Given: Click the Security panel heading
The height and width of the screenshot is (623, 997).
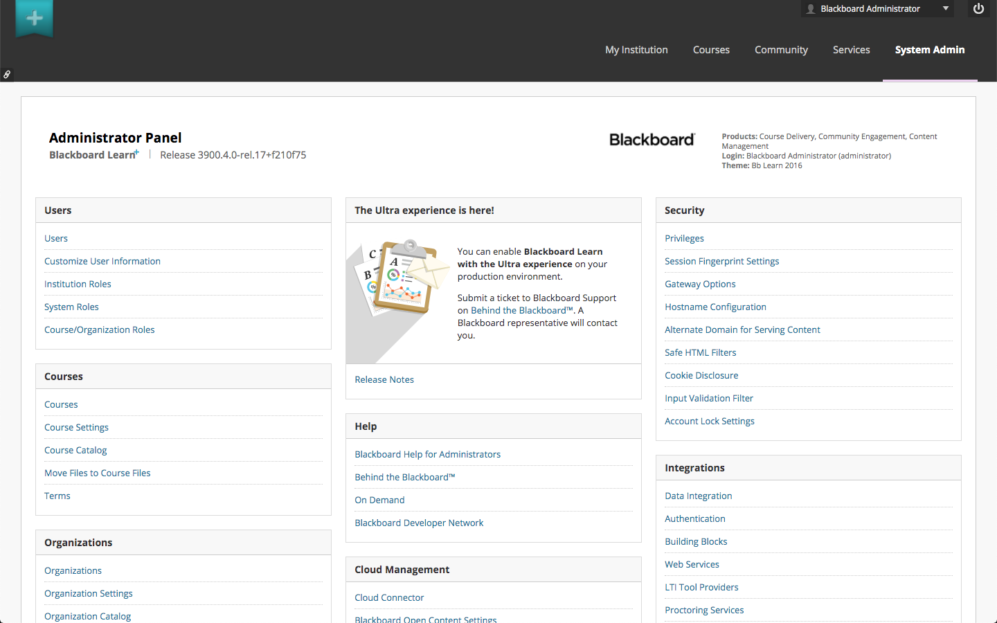Looking at the screenshot, I should (x=684, y=210).
